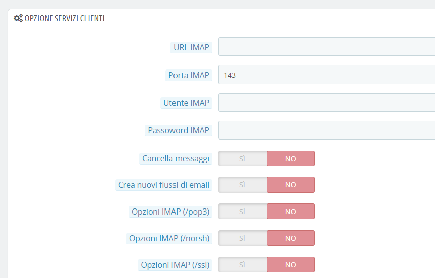This screenshot has height=278, width=435.
Task: Focus the Porta IMAP field containing 143
Action: pos(326,75)
